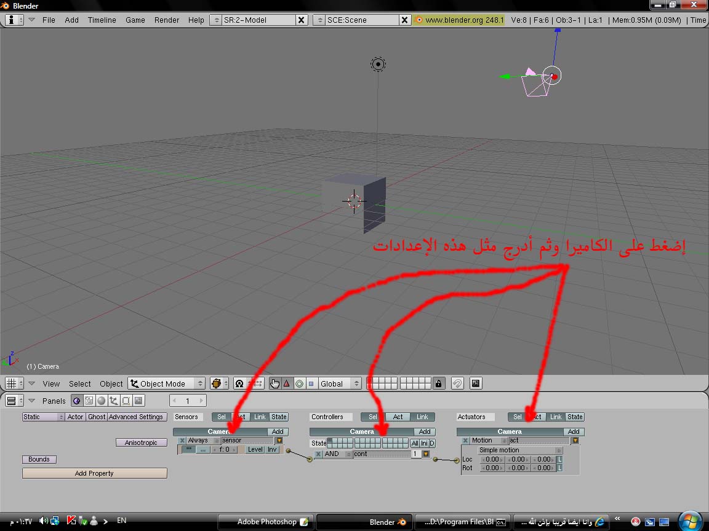Click Add in the Actuators column
The width and height of the screenshot is (709, 531).
574,431
